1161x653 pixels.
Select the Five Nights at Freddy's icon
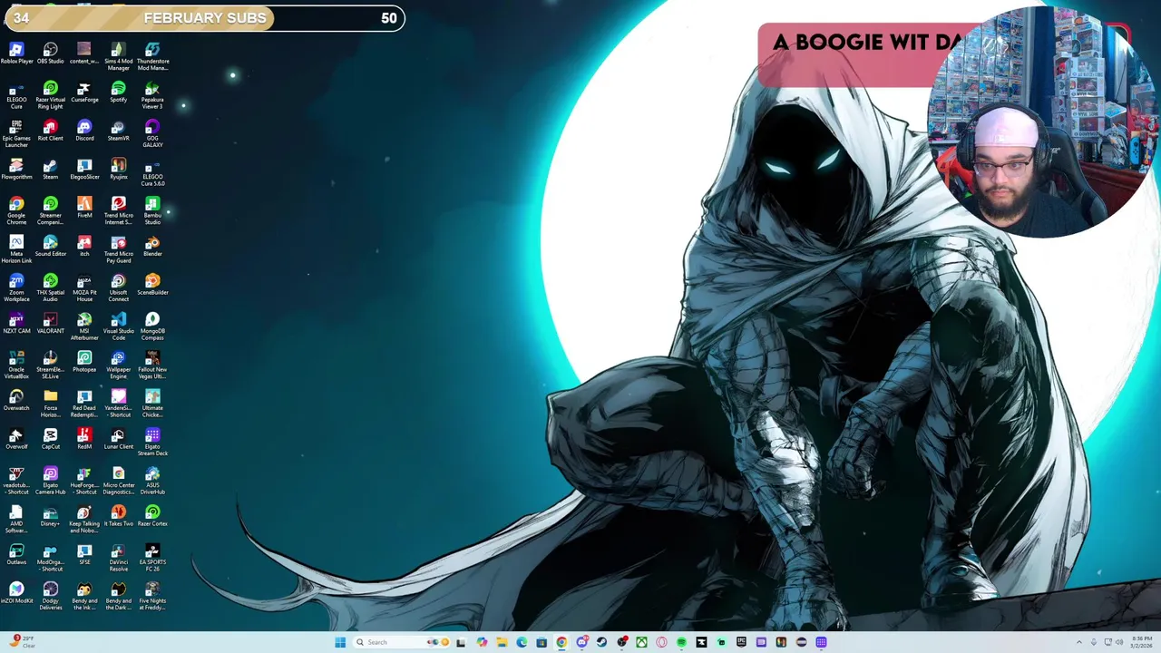[x=152, y=596]
